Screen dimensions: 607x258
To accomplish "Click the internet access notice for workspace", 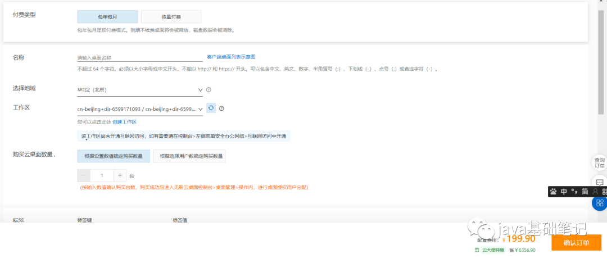I will tap(183, 137).
